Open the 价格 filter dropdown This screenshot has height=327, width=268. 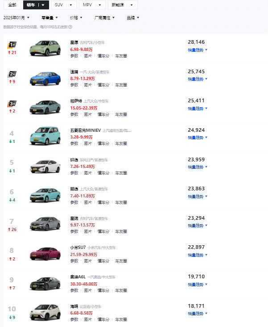76,18
